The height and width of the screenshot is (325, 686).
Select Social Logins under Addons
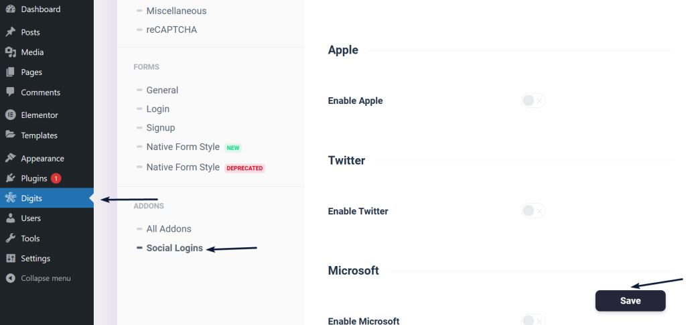pyautogui.click(x=175, y=248)
